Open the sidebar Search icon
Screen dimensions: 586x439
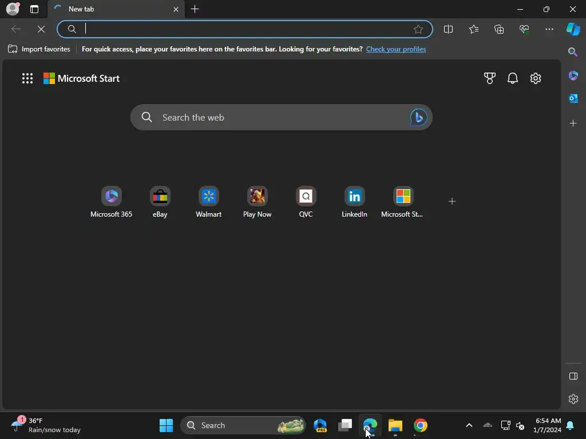573,52
